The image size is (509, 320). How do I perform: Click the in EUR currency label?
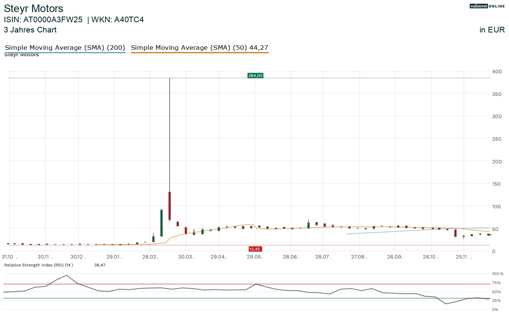pyautogui.click(x=492, y=30)
